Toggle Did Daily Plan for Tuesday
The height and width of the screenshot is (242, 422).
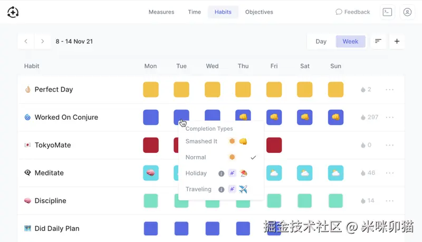181,229
